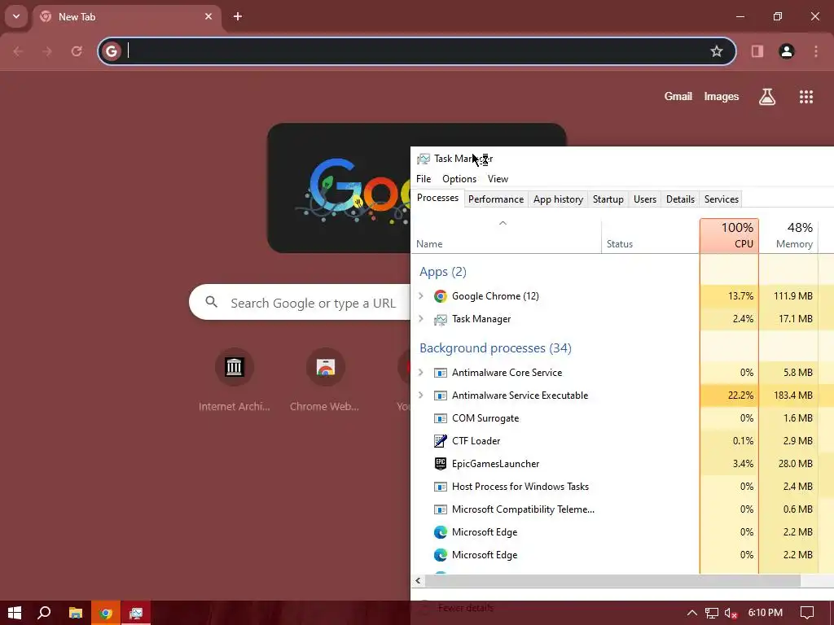Select the COM Surrogate process row
Image resolution: width=834 pixels, height=625 pixels.
pyautogui.click(x=622, y=417)
